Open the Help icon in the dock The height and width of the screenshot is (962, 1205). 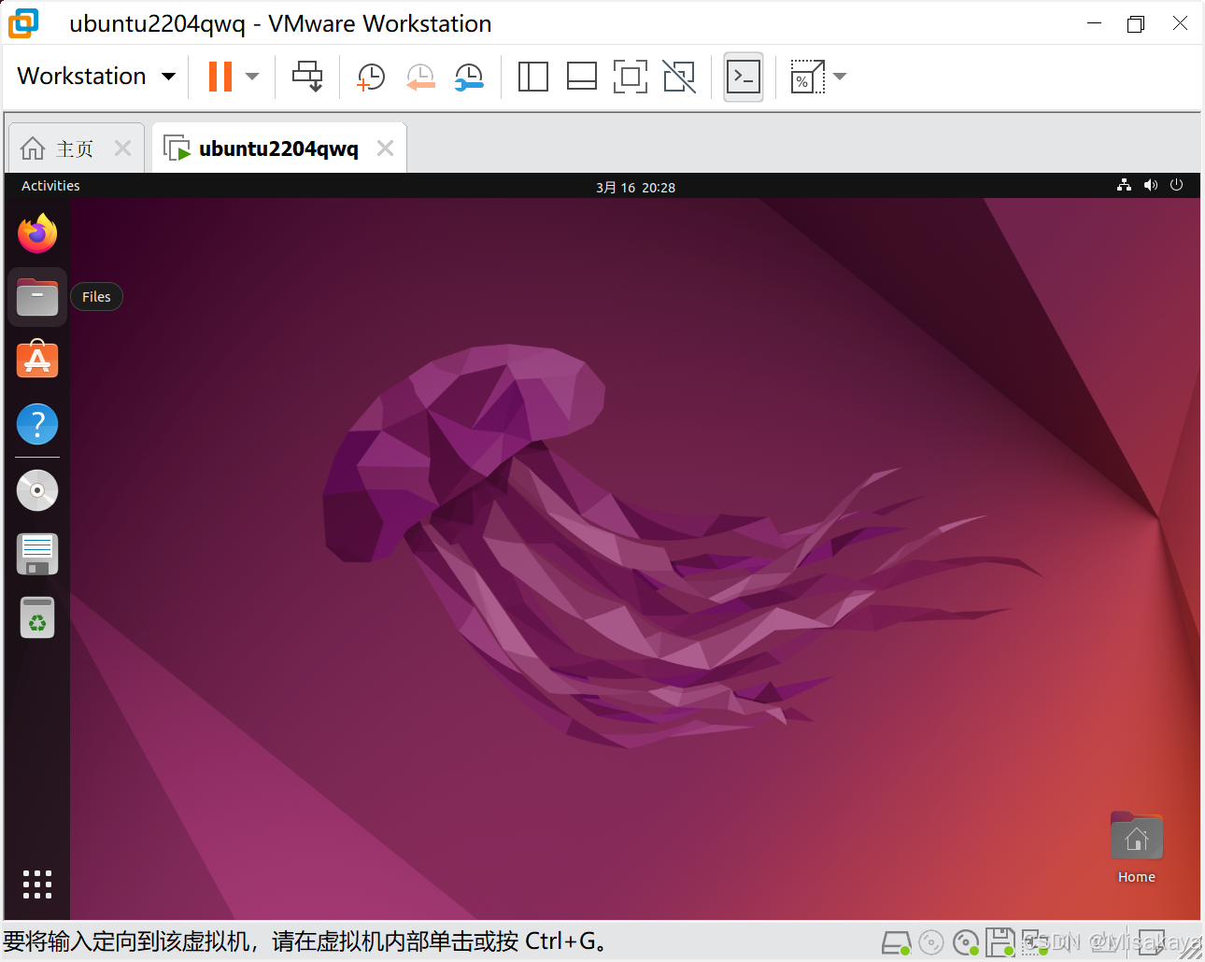point(37,424)
